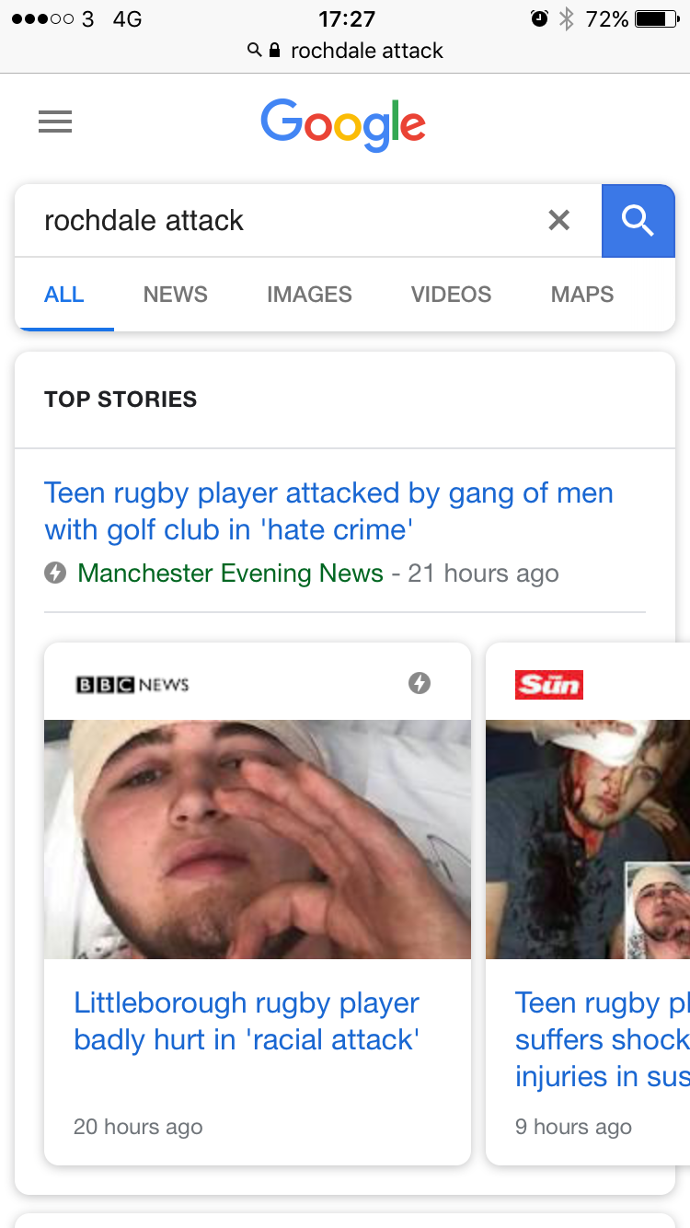This screenshot has width=690, height=1228.
Task: Tap the address bar lock icon
Action: 274,51
